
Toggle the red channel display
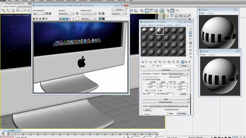coord(60,19)
